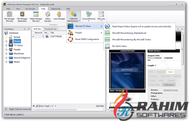The image size is (189, 121).
Task: Sort by Title column header
Action: [58, 33]
